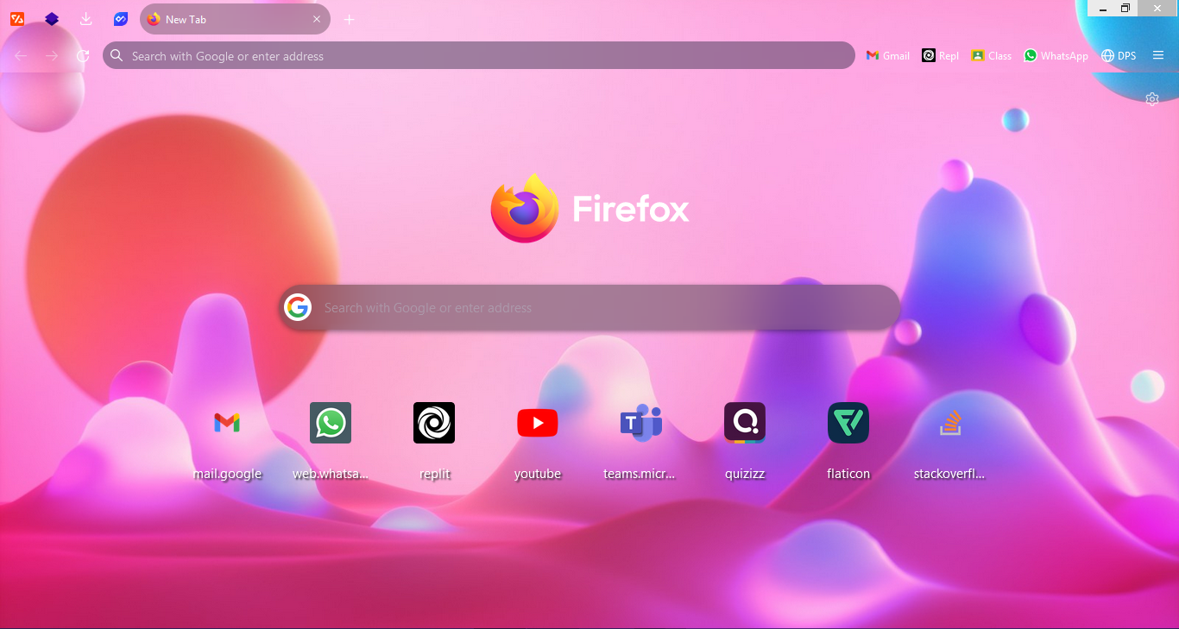Screen dimensions: 1179x629
Task: Focus the center Google search box
Action: (589, 307)
